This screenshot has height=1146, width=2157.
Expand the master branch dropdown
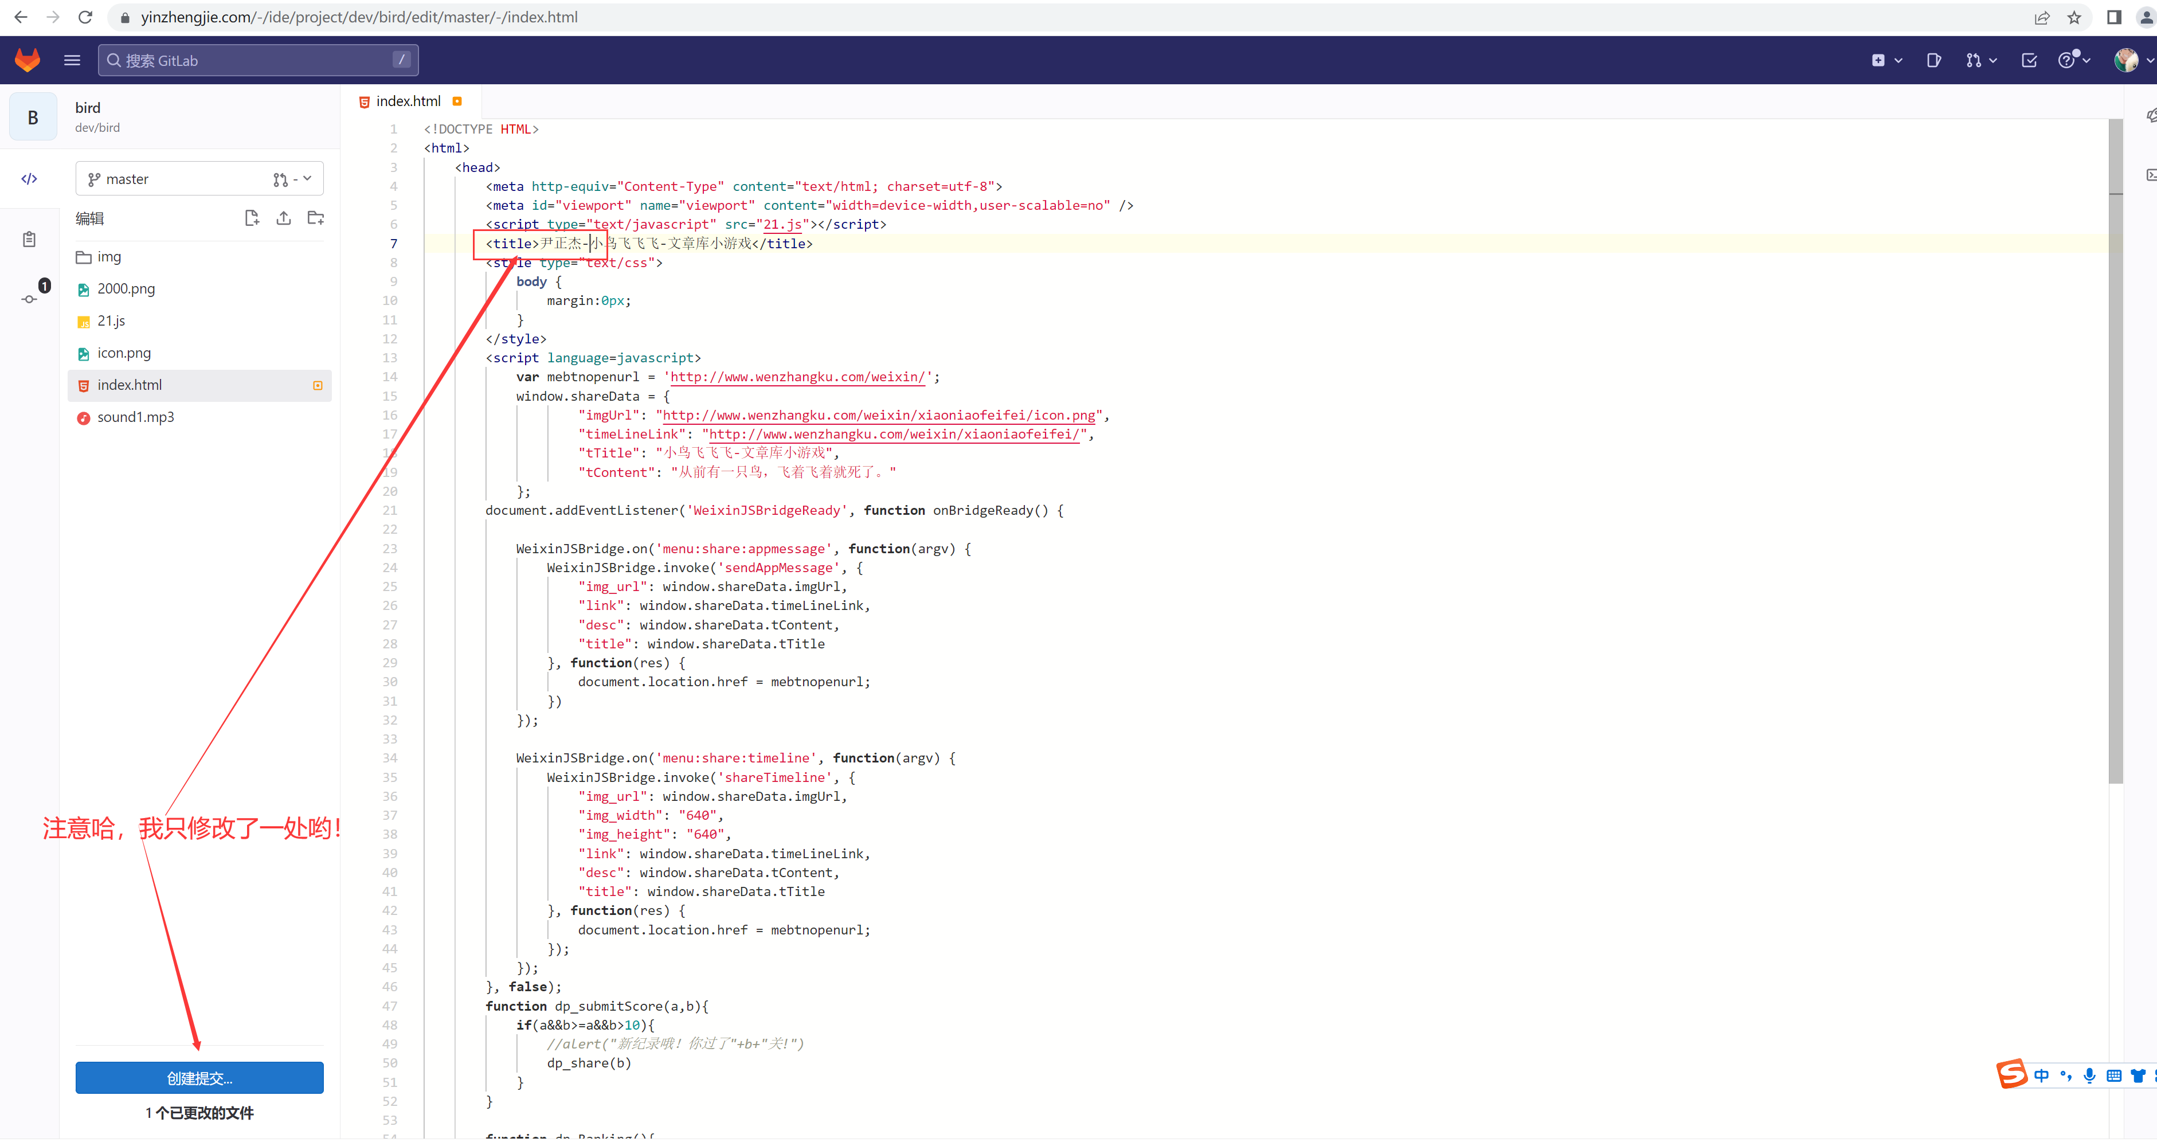coord(199,179)
